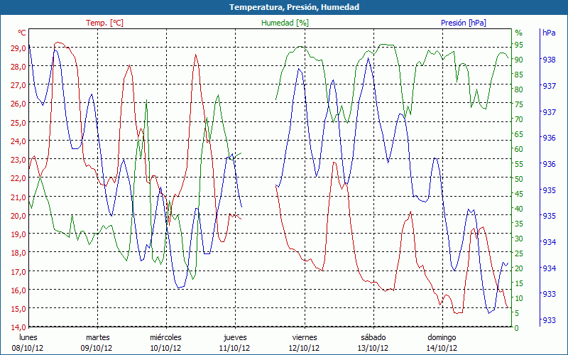
Task: Click the hPa unit label on right axis
Action: pyautogui.click(x=549, y=33)
